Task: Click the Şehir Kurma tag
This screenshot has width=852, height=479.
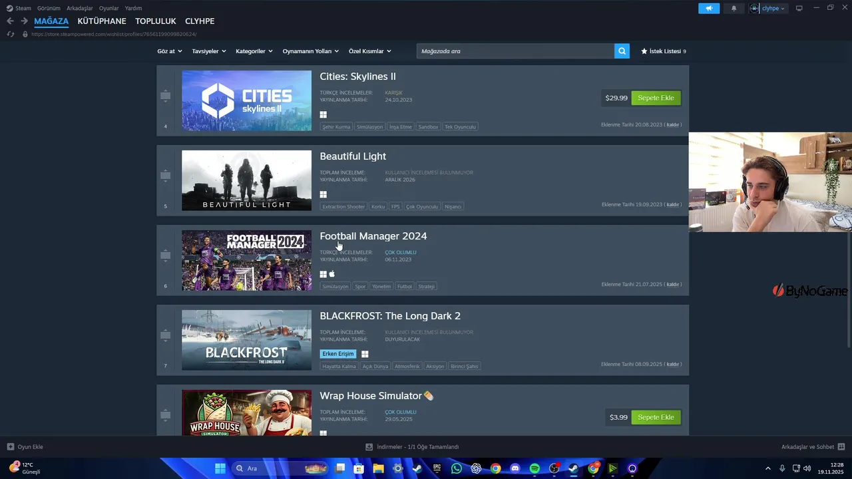Action: coord(336,126)
